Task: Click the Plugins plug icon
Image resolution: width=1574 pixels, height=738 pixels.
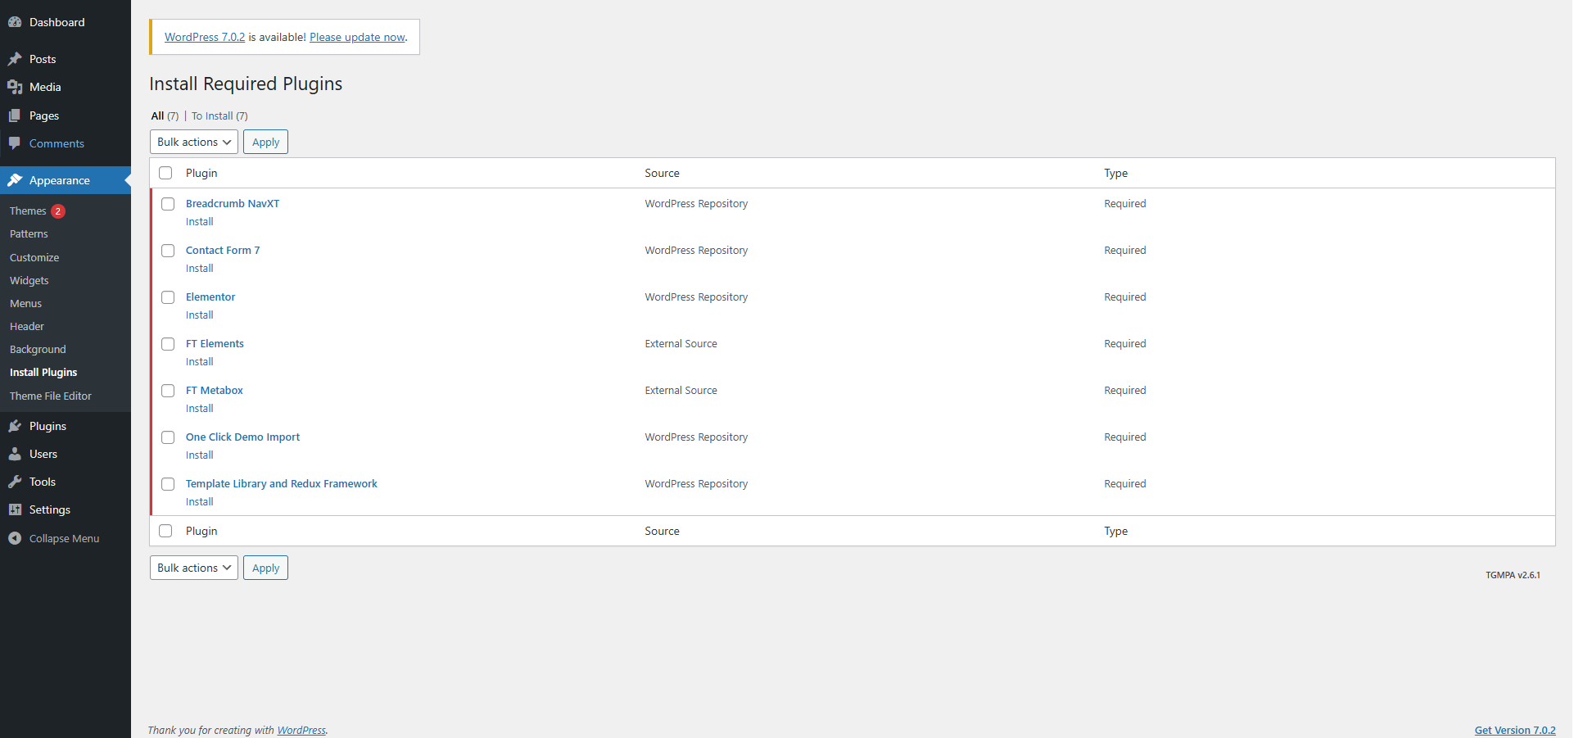Action: (x=15, y=426)
